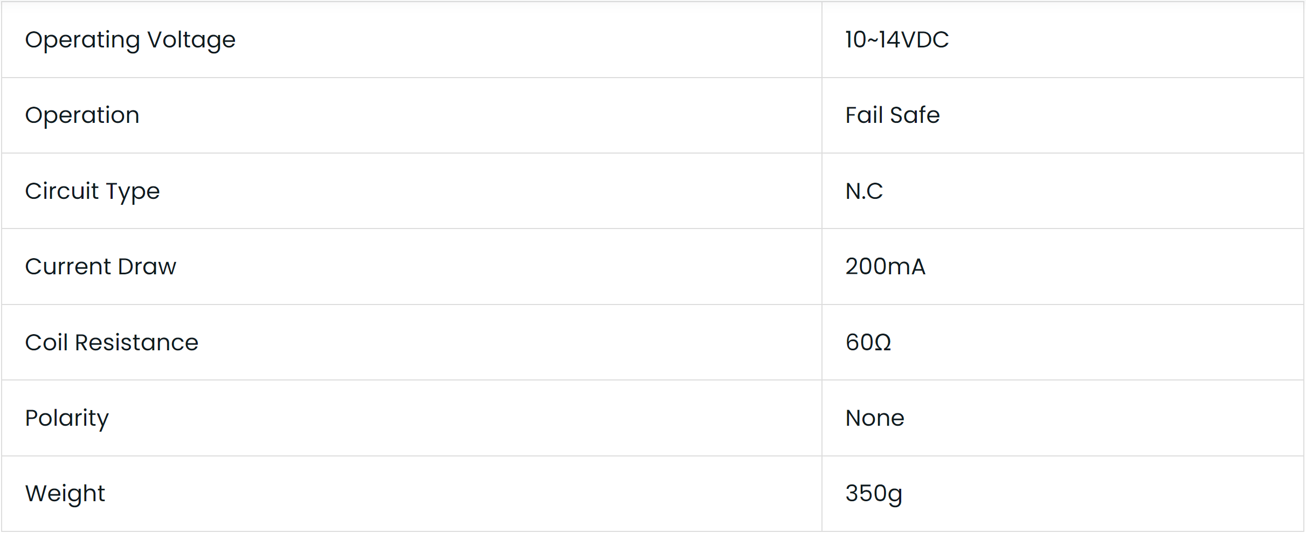Click the Operating Voltage label
This screenshot has height=533, width=1306.
tap(130, 40)
